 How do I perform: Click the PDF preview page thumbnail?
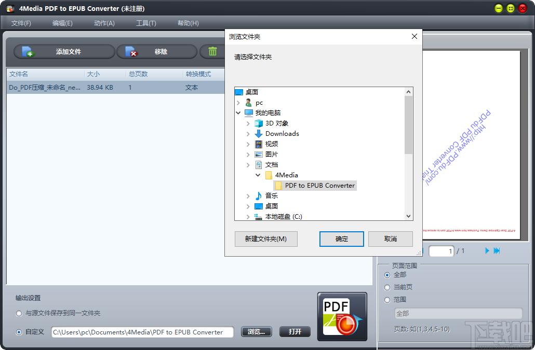pyautogui.click(x=471, y=145)
